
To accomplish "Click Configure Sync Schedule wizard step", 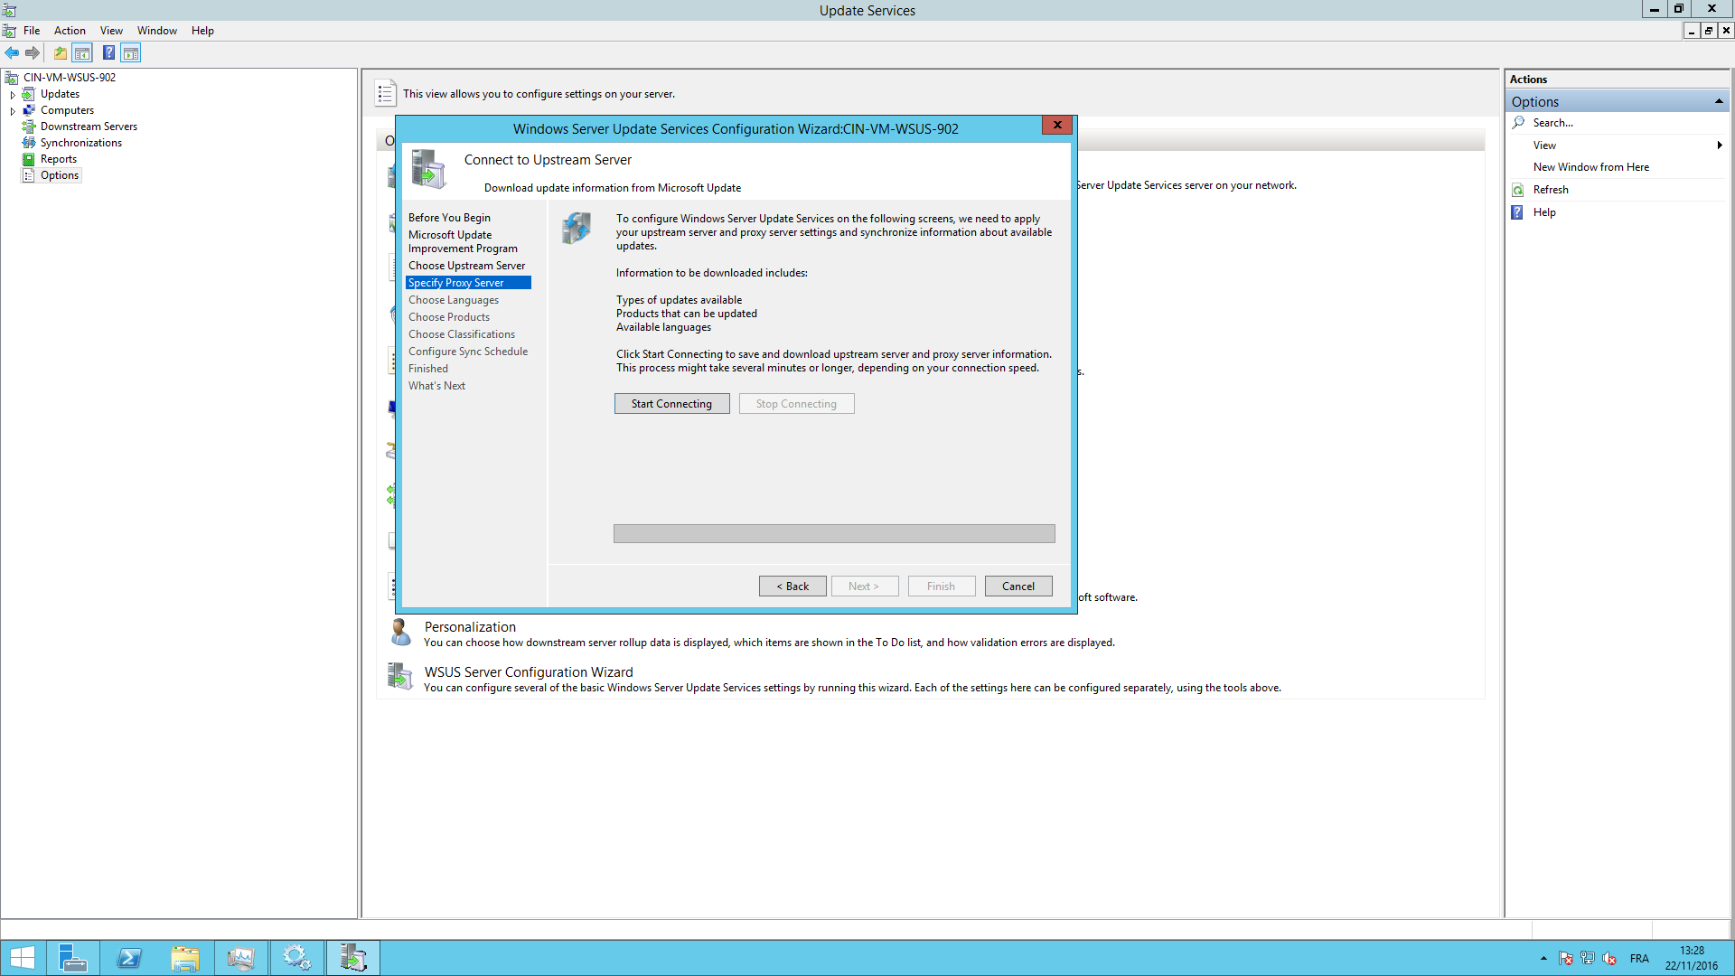I will pos(467,352).
